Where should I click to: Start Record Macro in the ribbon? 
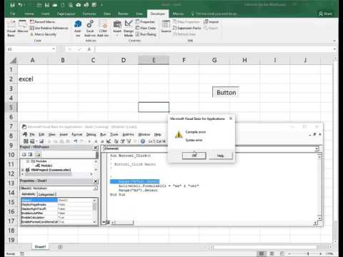point(42,21)
